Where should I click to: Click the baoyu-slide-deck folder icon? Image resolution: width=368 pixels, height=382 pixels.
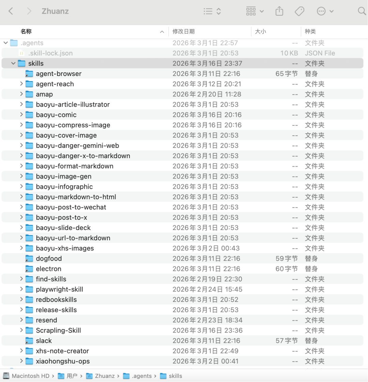[29, 228]
